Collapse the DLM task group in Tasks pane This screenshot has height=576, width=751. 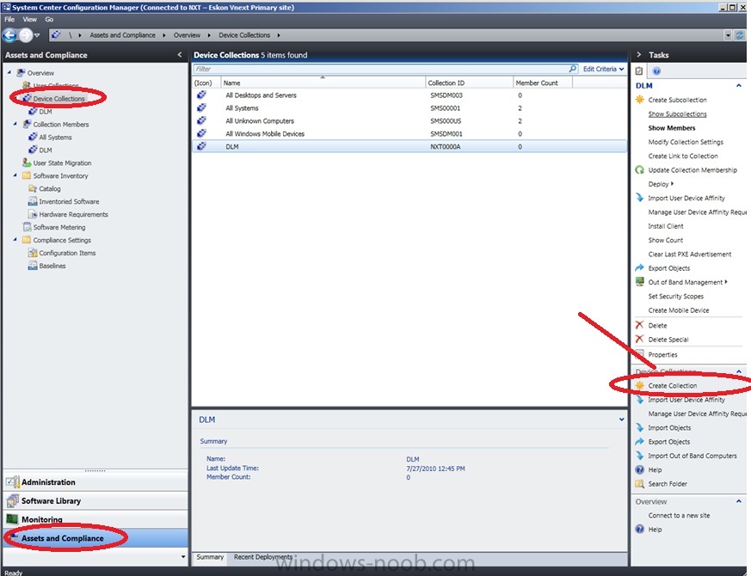point(739,86)
